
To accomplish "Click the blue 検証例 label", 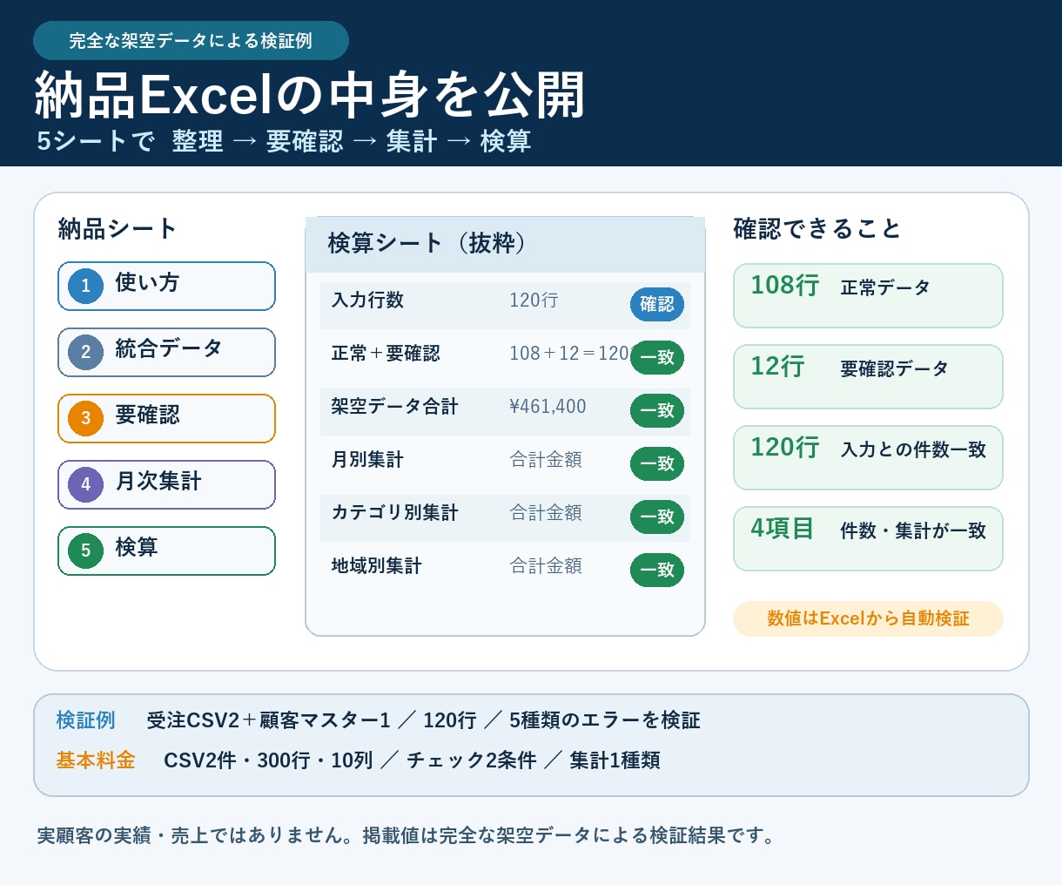I will click(85, 720).
